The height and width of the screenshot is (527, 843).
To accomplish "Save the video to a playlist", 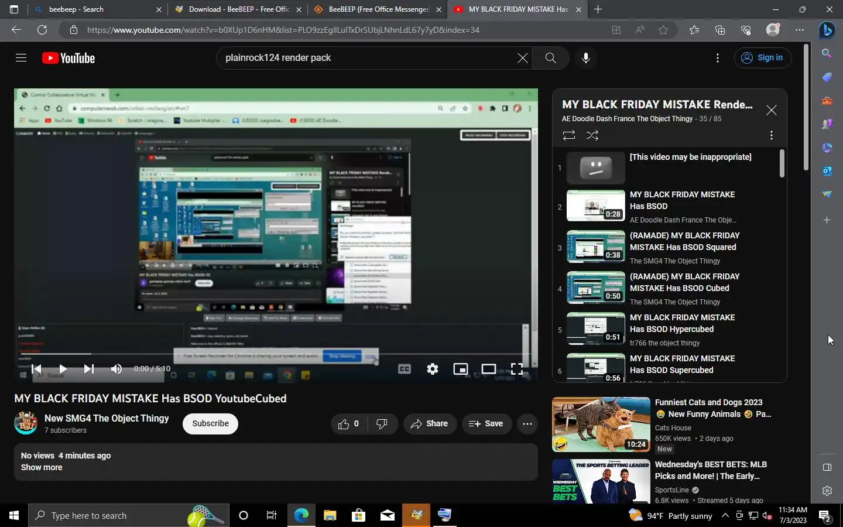I will 486,423.
